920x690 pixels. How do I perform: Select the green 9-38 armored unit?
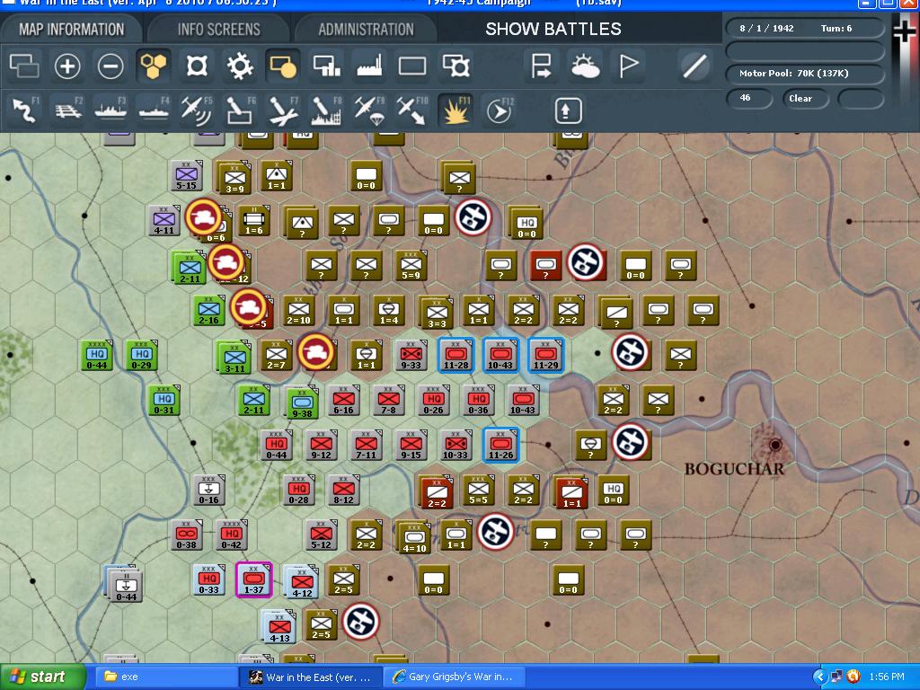pyautogui.click(x=302, y=402)
